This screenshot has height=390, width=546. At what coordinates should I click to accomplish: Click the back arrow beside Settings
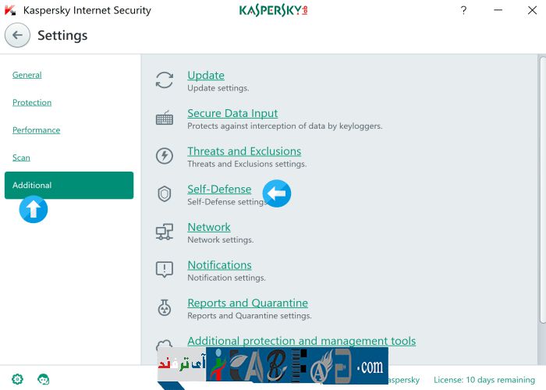18,35
